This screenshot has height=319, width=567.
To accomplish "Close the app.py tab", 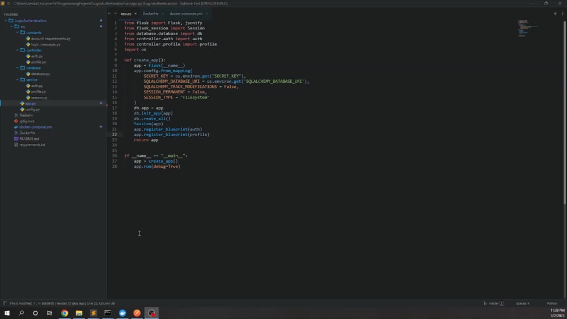I will click(x=136, y=14).
